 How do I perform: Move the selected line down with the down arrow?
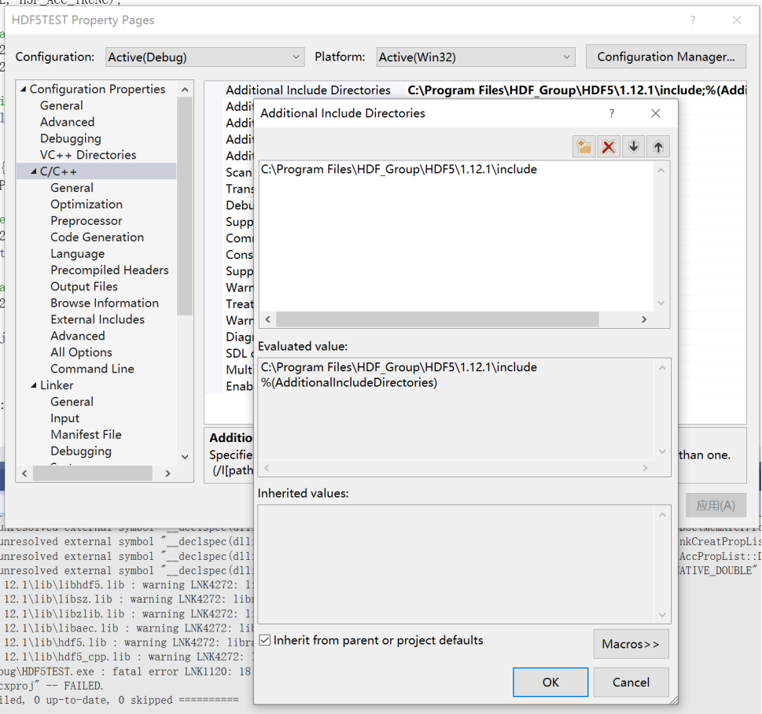click(x=633, y=147)
